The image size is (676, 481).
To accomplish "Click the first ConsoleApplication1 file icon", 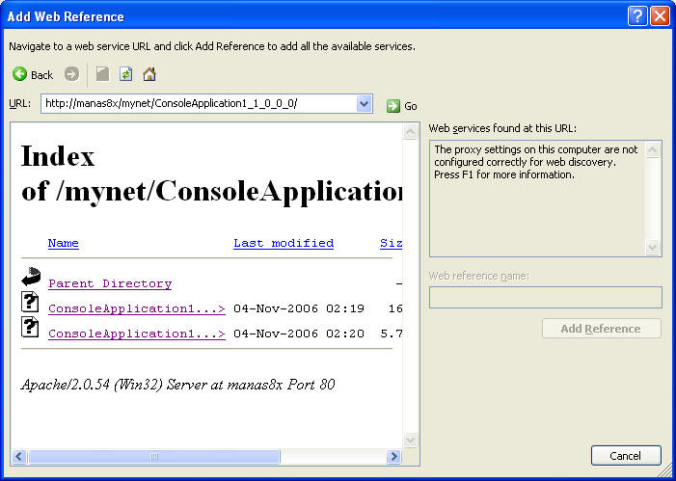I will tap(30, 304).
